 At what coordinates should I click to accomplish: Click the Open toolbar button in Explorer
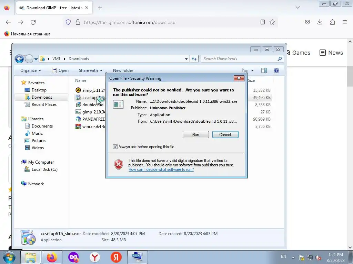(60, 70)
